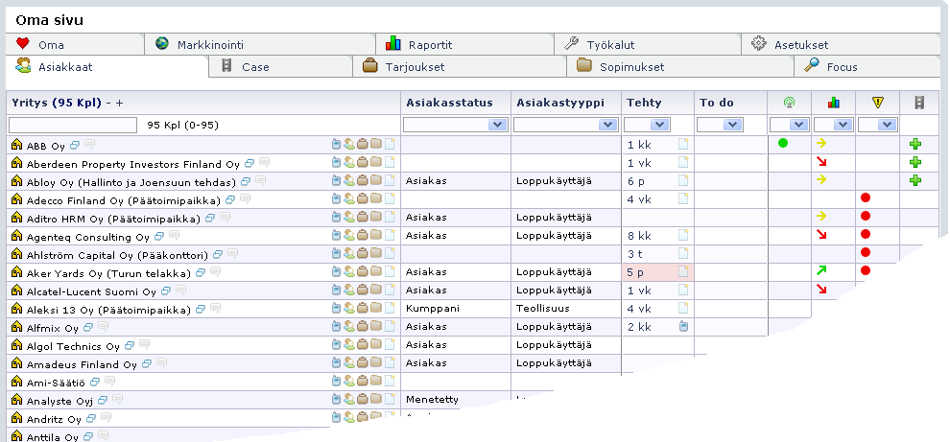The height and width of the screenshot is (442, 950).
Task: Open Aberdeen Property Investors Finland Oy link
Action: pos(133,164)
